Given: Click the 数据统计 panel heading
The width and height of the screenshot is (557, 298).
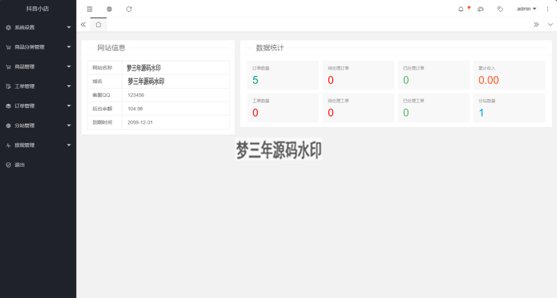Looking at the screenshot, I should click(270, 48).
